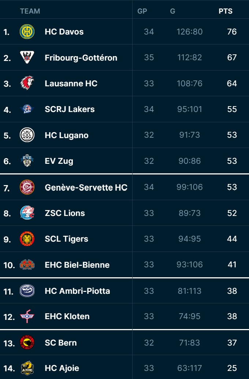Screen dimensions: 249x379
Task: Click the G goals column header
Action: (x=172, y=11)
